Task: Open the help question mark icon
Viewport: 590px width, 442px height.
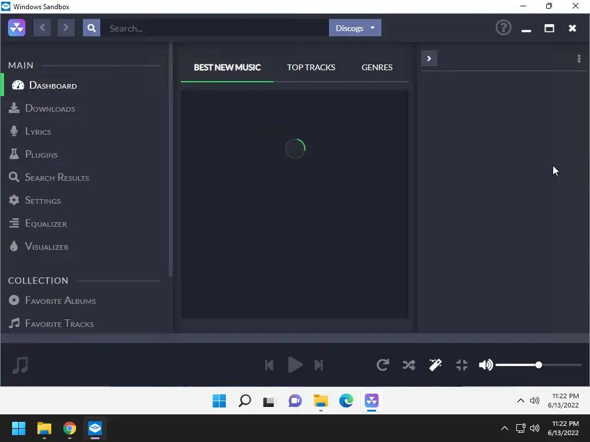Action: coord(503,28)
